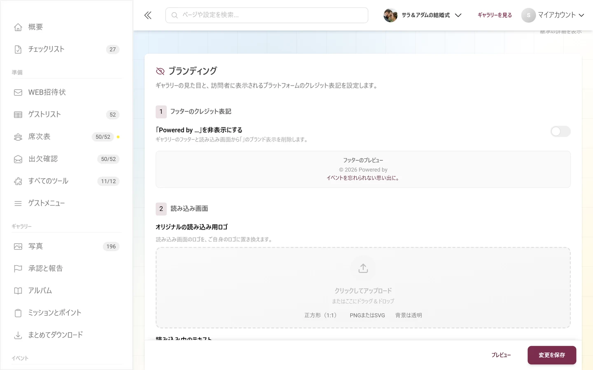Click the 読み込み画面 section heading
Viewport: 593px width, 370px height.
click(x=189, y=209)
